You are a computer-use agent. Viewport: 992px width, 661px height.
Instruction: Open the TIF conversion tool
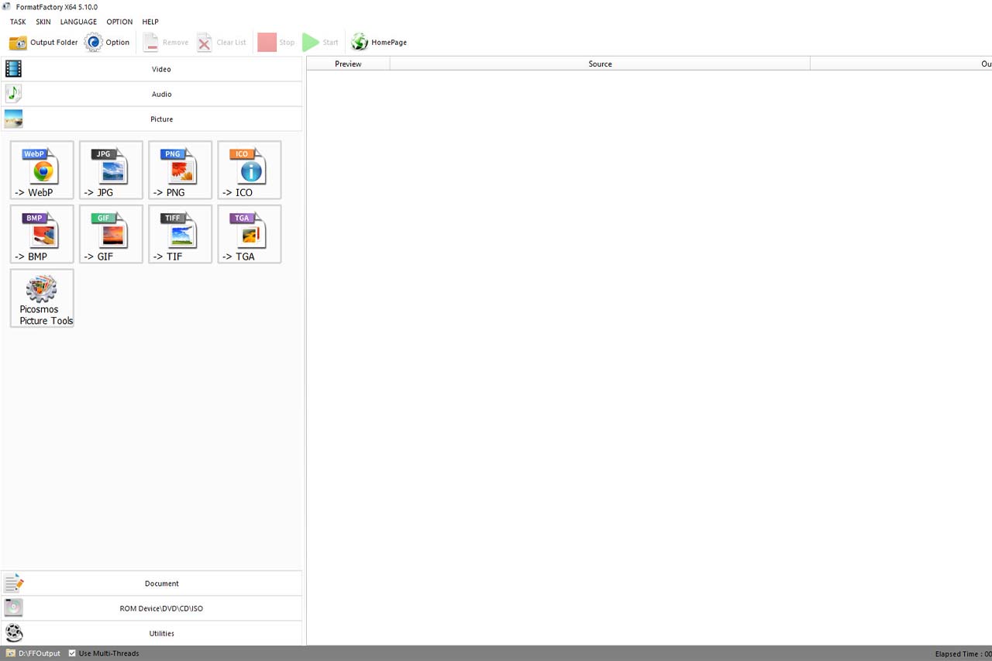(x=180, y=234)
